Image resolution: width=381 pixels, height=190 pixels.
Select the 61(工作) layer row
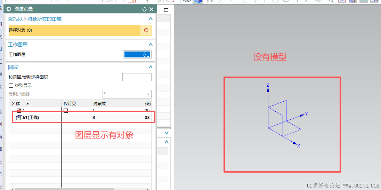pos(80,118)
